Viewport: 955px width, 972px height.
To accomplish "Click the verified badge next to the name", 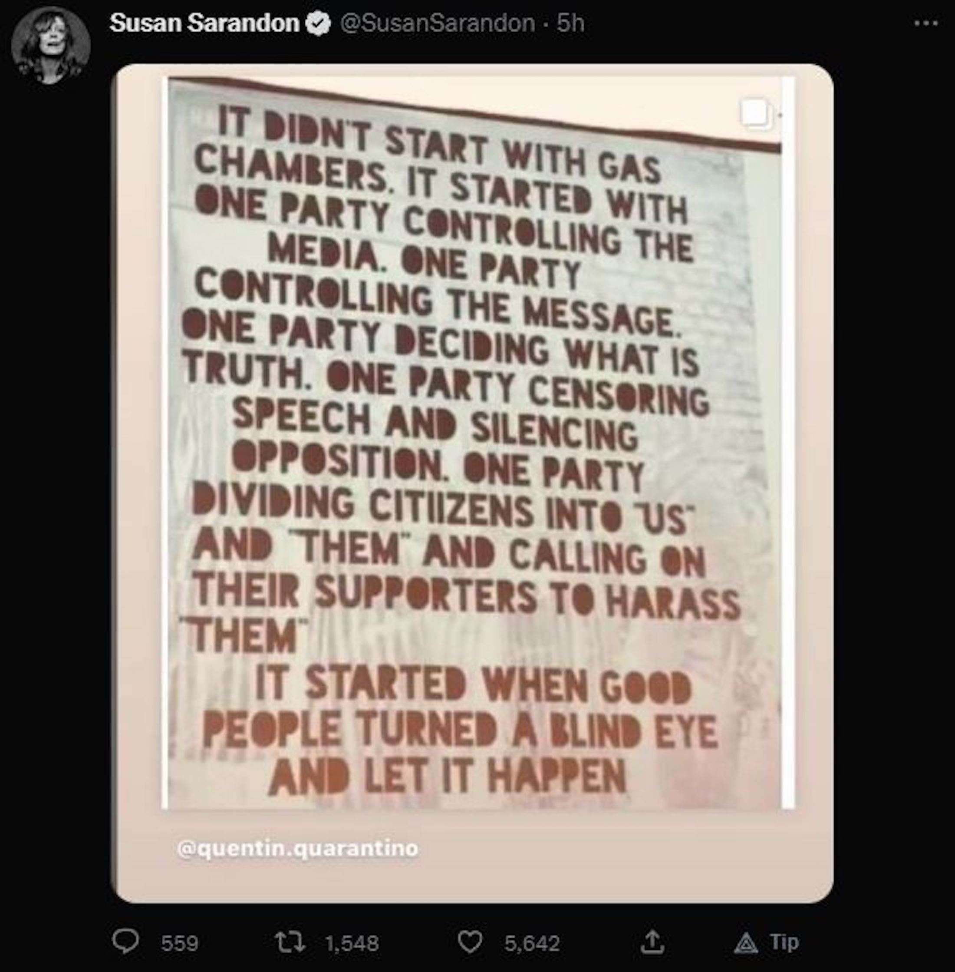I will 319,23.
